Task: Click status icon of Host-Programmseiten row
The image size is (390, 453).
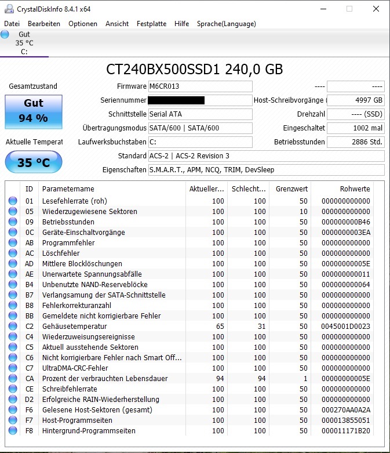Action: point(13,420)
